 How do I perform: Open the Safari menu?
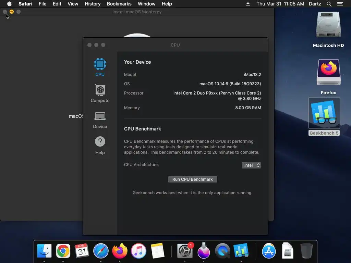pos(25,4)
